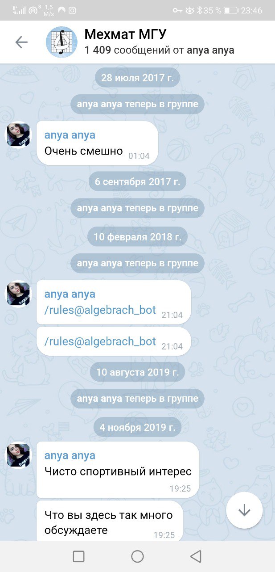275x572 pixels.
Task: Tap sender name above Очень смешно
Action: 70,135
